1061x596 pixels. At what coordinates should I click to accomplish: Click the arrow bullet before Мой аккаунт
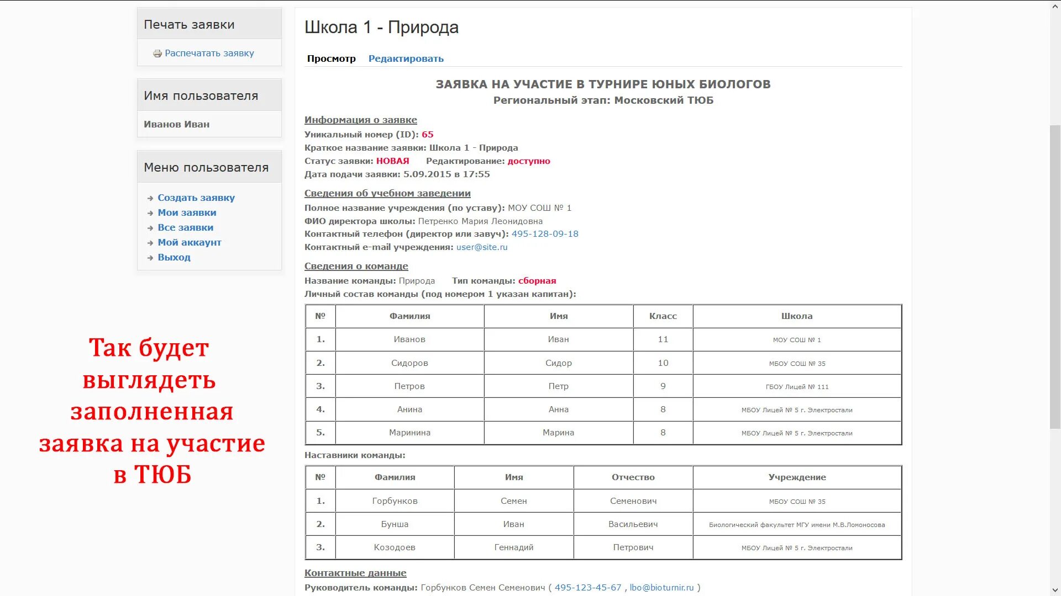[150, 243]
